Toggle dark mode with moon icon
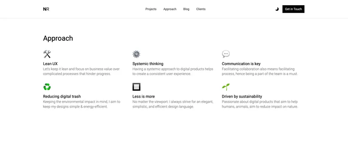 277,9
